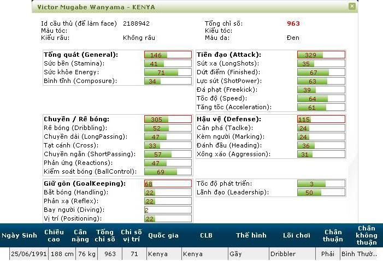
Task: Click the player ID value 2188942
Action: pos(136,23)
